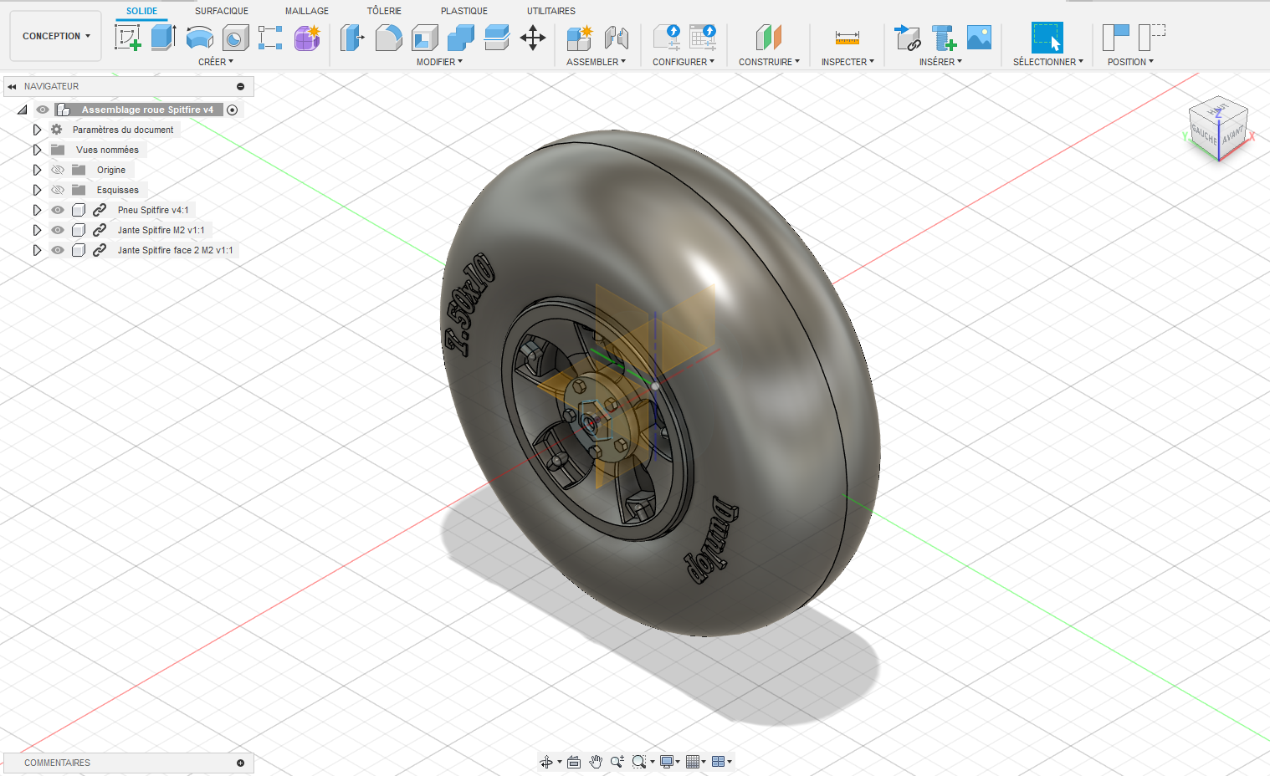Switch to the SURFACIQUE tab
The width and height of the screenshot is (1270, 776).
tap(222, 11)
